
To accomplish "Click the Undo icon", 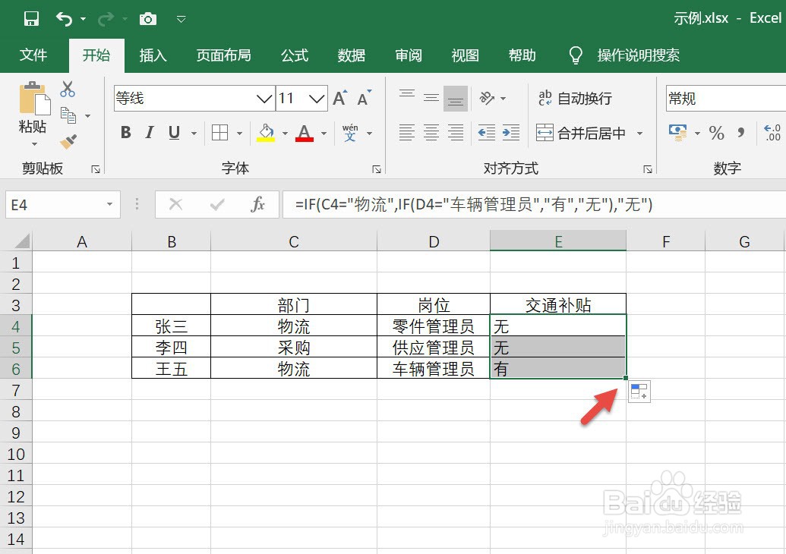I will coord(67,18).
